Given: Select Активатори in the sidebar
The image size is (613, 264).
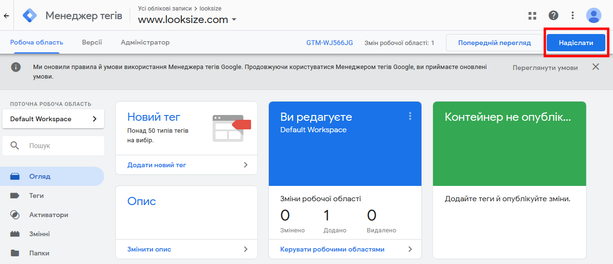Looking at the screenshot, I should click(x=52, y=215).
